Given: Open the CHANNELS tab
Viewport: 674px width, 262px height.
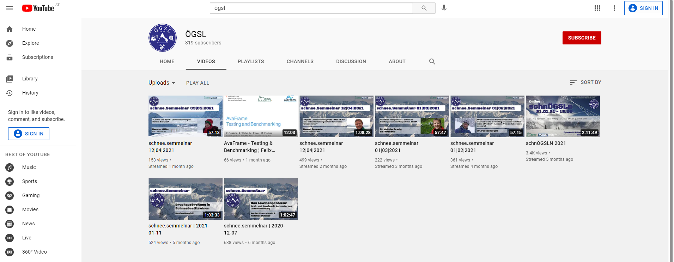Looking at the screenshot, I should 300,61.
